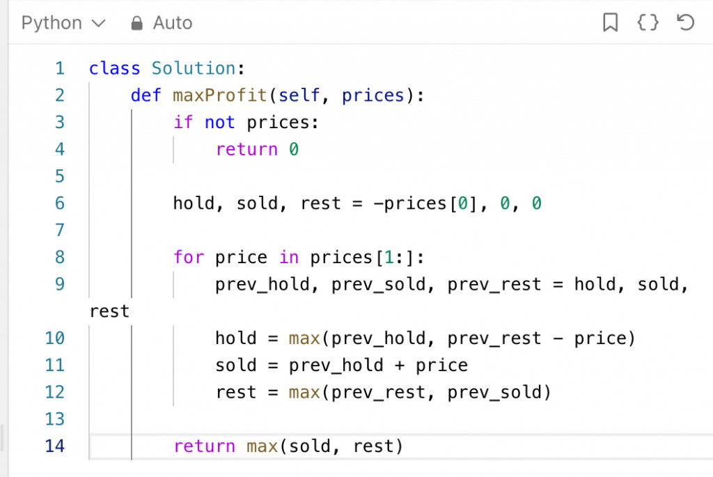This screenshot has width=713, height=477.
Task: Click 'if not prices:' on line 3
Action: [245, 123]
